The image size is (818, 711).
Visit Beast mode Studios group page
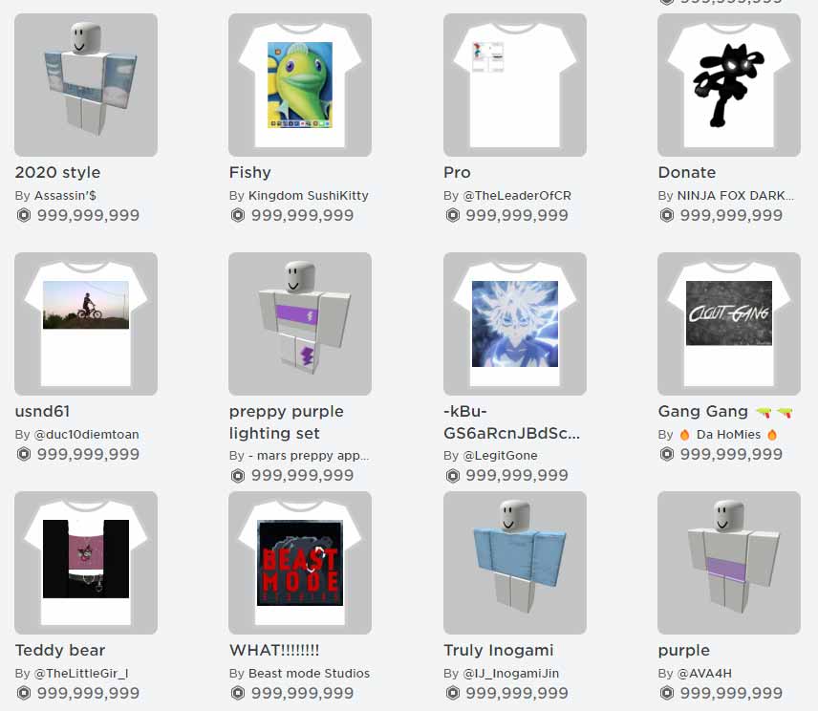point(309,674)
